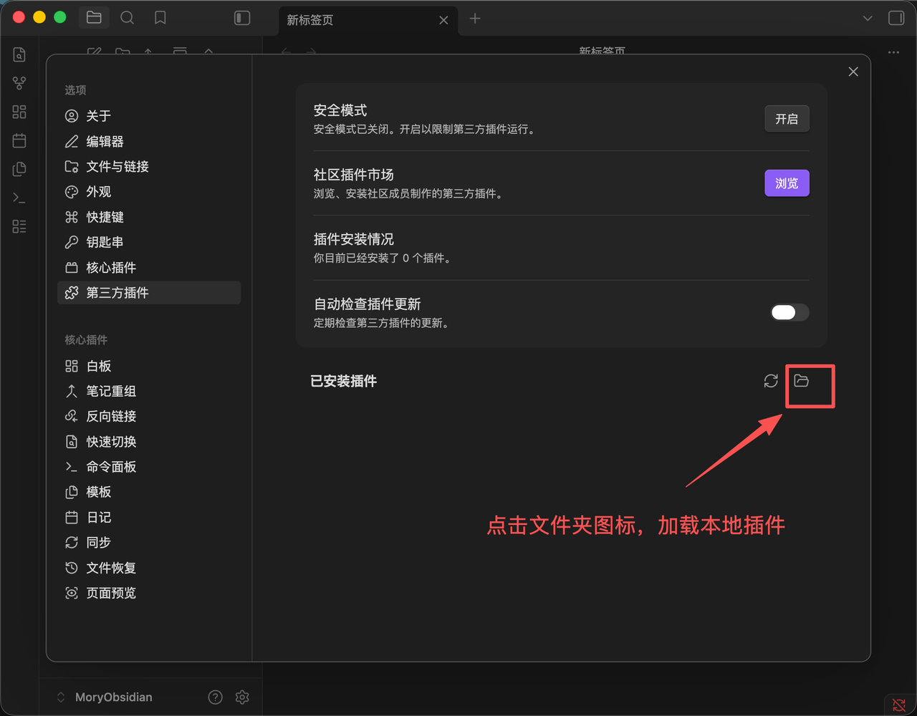This screenshot has height=716, width=917.
Task: Open 钥匙串 settings section
Action: tap(149, 242)
